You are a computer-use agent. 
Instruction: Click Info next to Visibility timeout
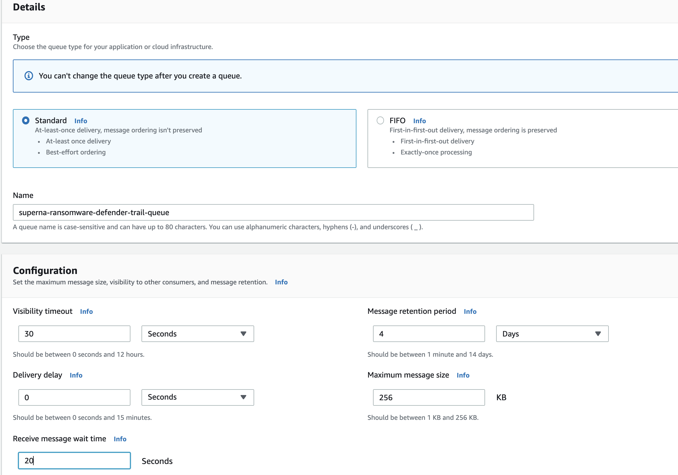pyautogui.click(x=86, y=311)
